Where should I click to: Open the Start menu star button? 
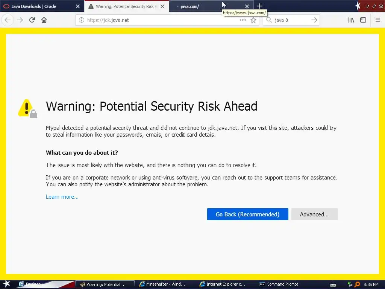point(6,284)
